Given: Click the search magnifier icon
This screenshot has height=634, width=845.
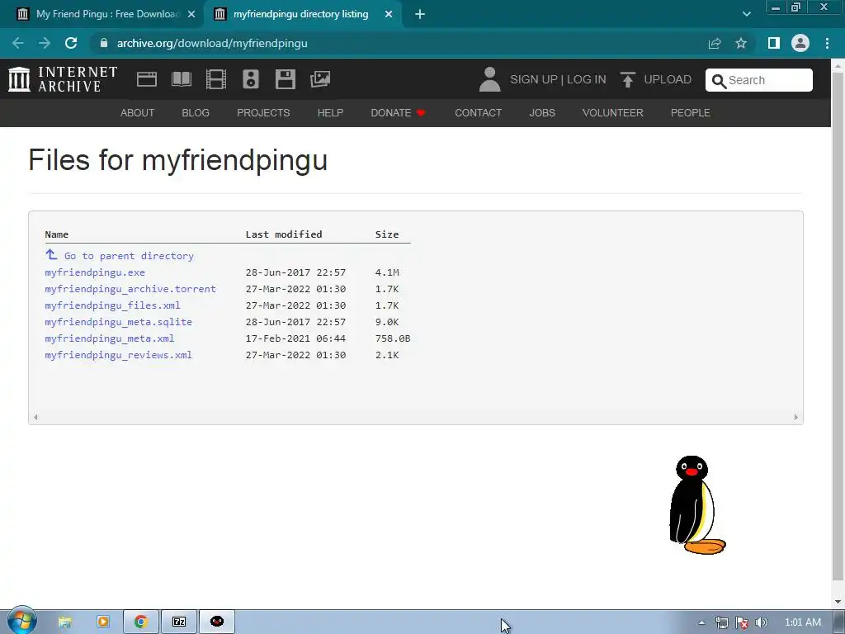Looking at the screenshot, I should [719, 81].
